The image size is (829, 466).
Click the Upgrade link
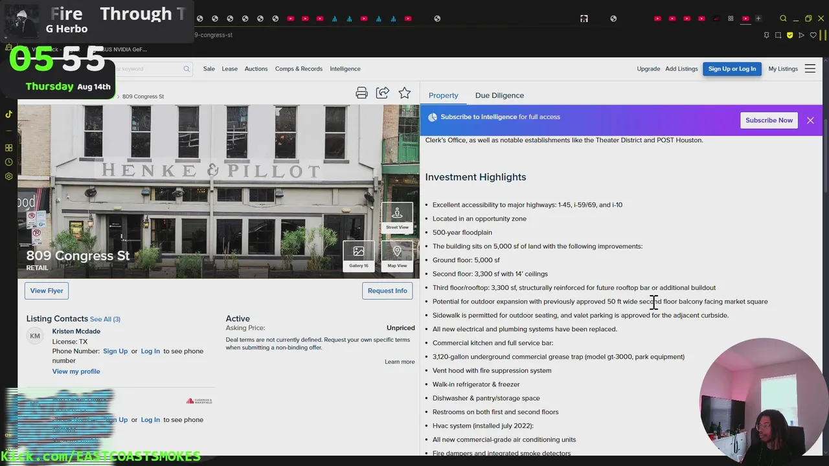(648, 69)
